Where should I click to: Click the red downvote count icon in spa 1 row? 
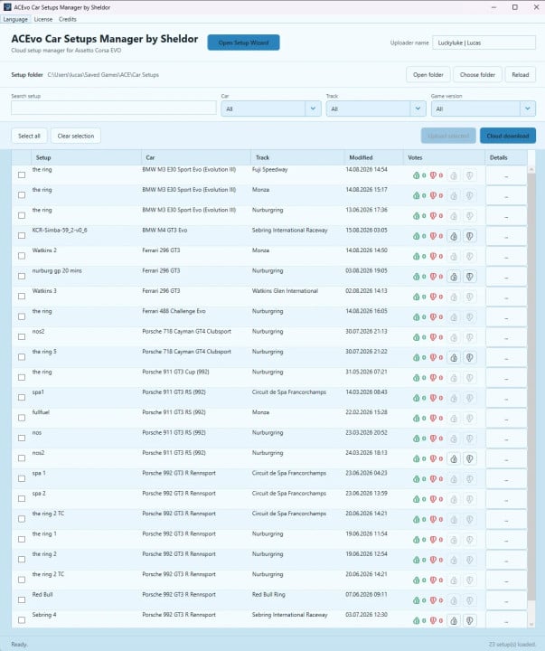[433, 478]
